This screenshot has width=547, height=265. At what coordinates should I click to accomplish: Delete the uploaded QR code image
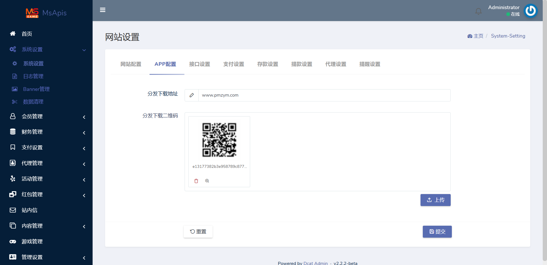(x=196, y=181)
